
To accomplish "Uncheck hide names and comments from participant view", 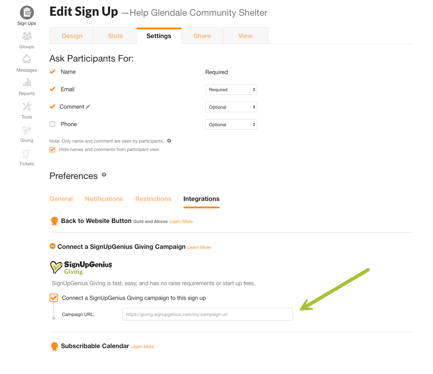I will click(52, 149).
